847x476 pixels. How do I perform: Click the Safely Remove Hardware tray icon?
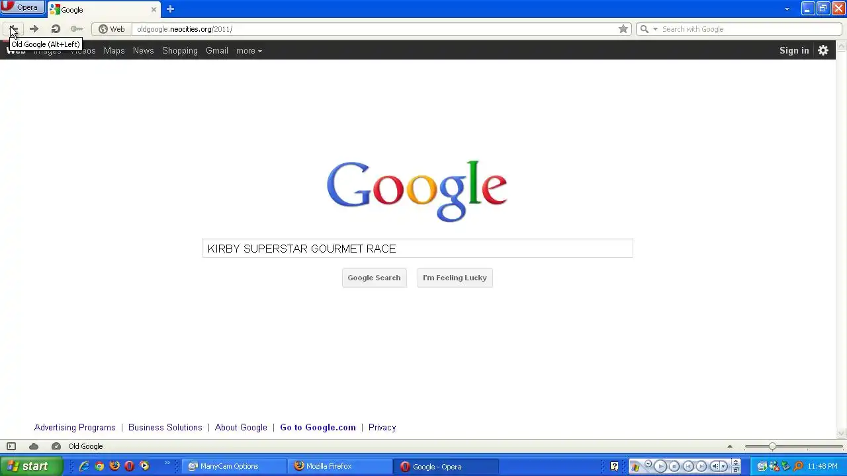[x=786, y=466]
